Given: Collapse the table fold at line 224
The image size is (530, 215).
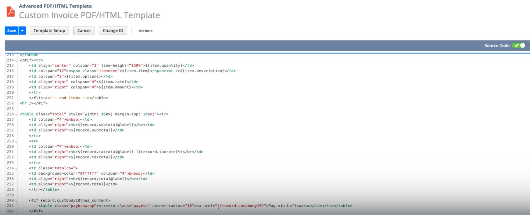Looking at the screenshot, I should [16, 115].
